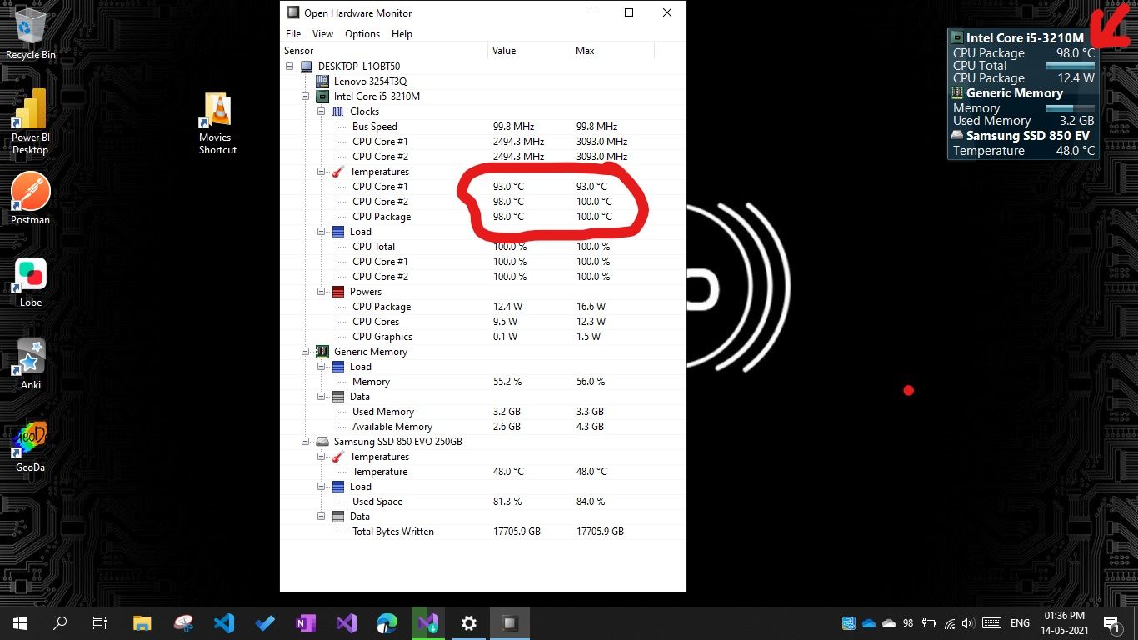Select the Movies - Shortcut VLC icon
1138x640 pixels.
(x=217, y=123)
